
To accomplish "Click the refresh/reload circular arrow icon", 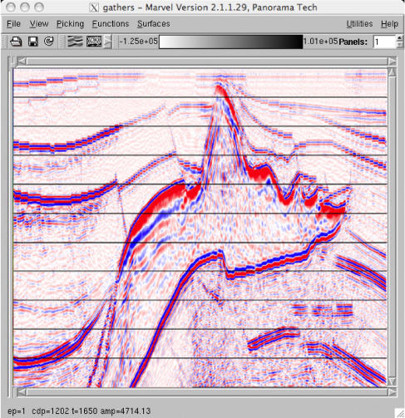I will point(49,42).
